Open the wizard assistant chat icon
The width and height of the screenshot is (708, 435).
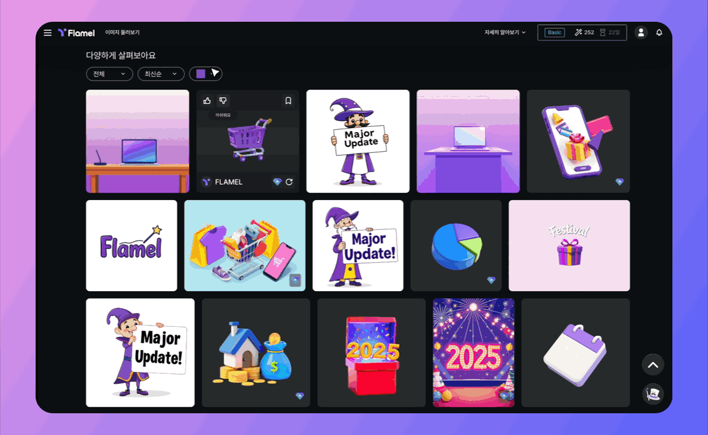(653, 393)
